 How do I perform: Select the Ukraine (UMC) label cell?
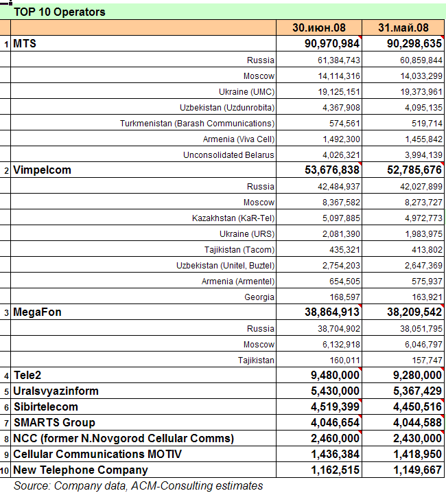coord(143,91)
